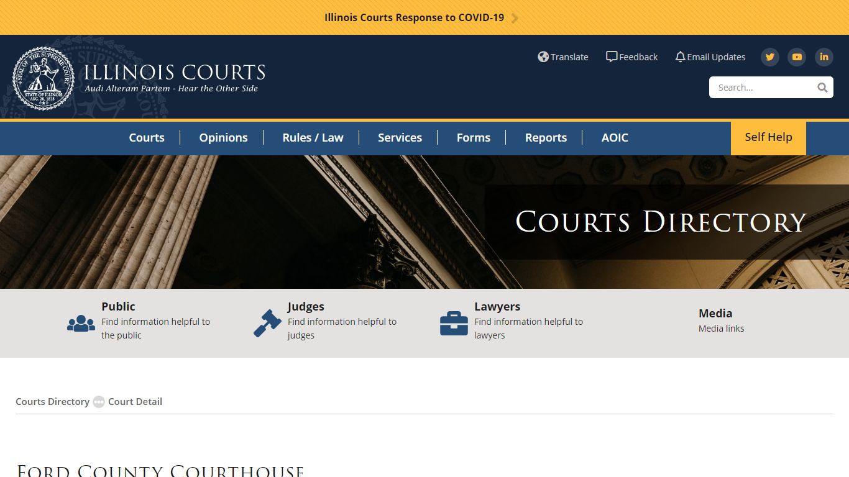This screenshot has width=849, height=477.
Task: Click the search magnifier icon
Action: click(x=822, y=88)
